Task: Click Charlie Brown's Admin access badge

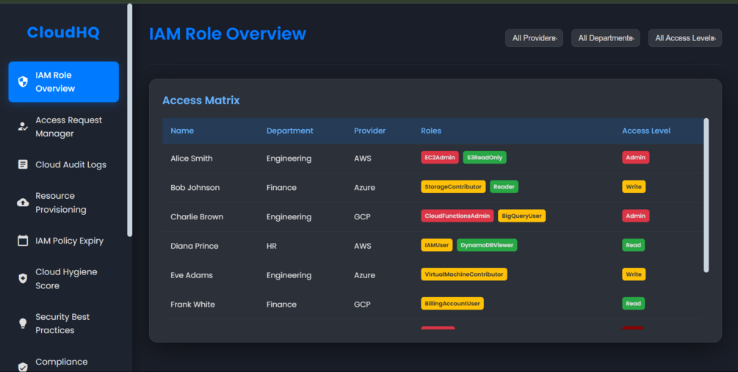Action: click(635, 216)
